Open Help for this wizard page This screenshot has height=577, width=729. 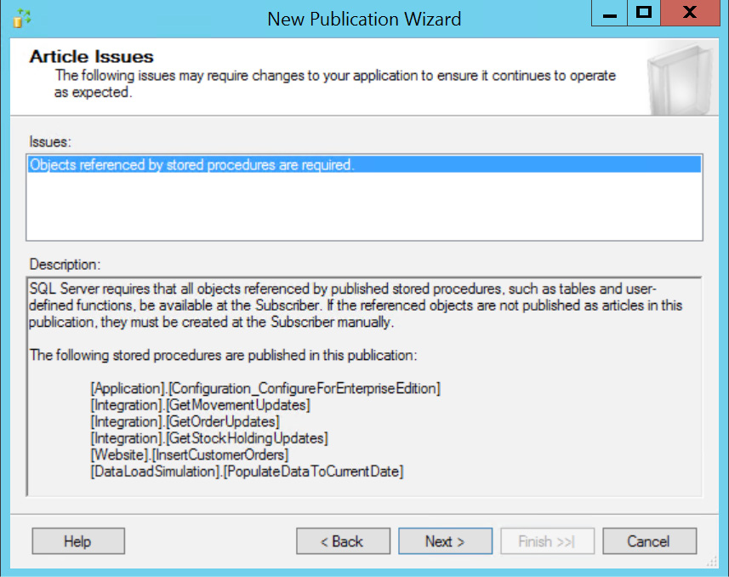tap(78, 540)
